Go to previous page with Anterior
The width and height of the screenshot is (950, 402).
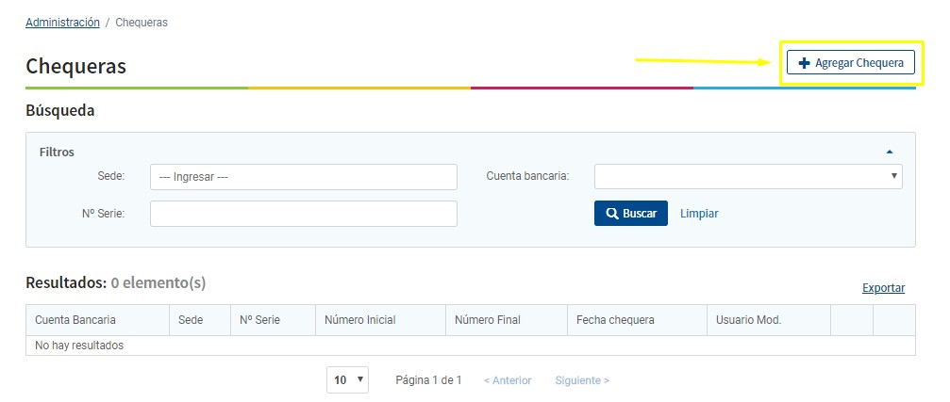click(508, 380)
